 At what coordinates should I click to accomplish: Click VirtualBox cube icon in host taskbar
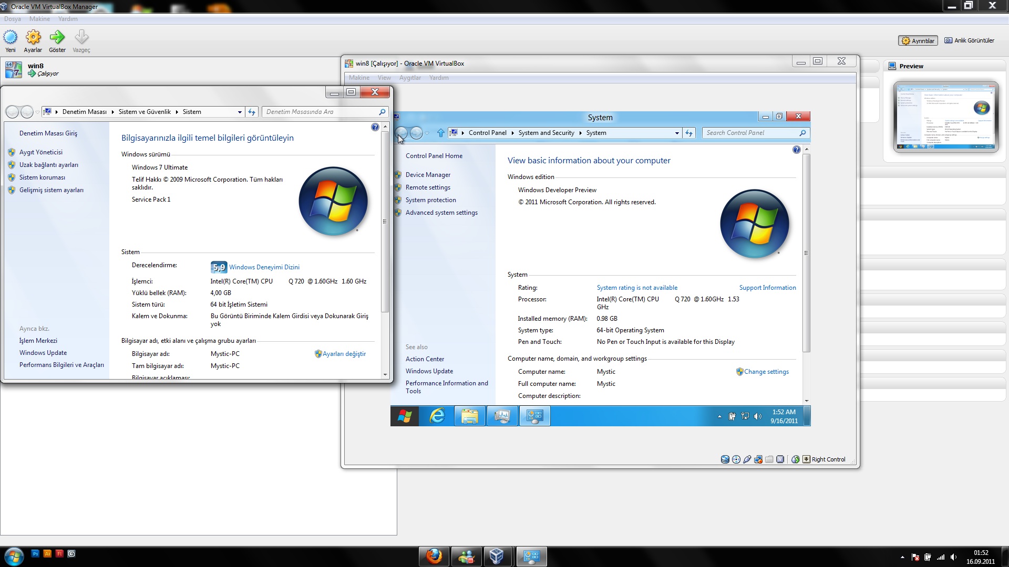tap(497, 556)
